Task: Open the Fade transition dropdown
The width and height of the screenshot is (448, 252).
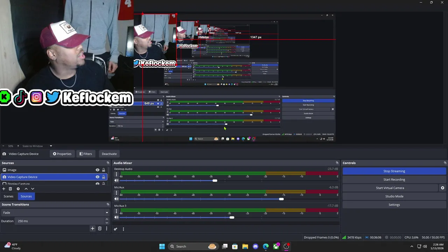Action: coord(55,212)
